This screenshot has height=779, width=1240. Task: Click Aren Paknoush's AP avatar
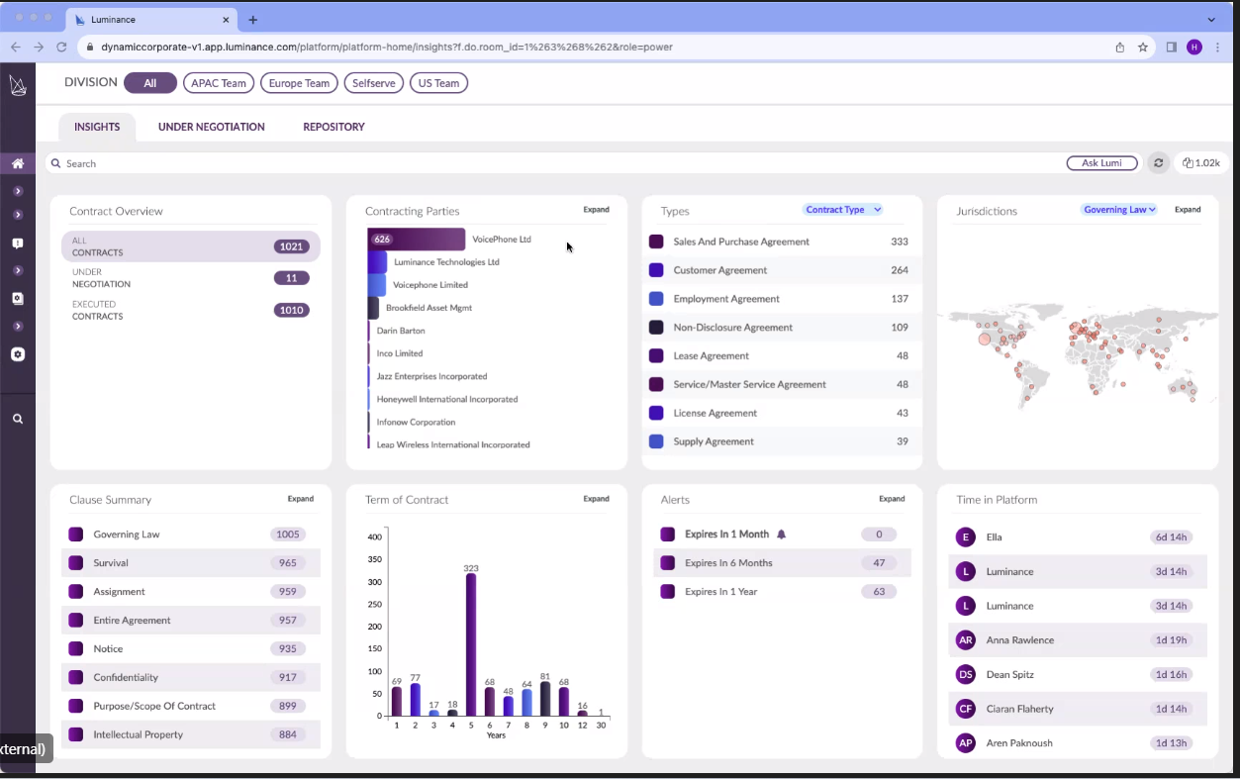click(x=965, y=743)
